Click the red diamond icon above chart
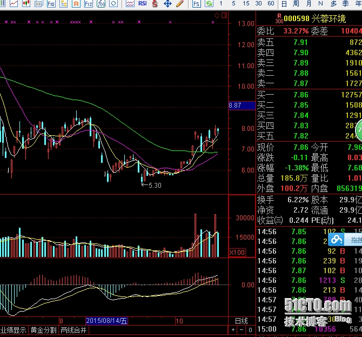 click(x=217, y=16)
